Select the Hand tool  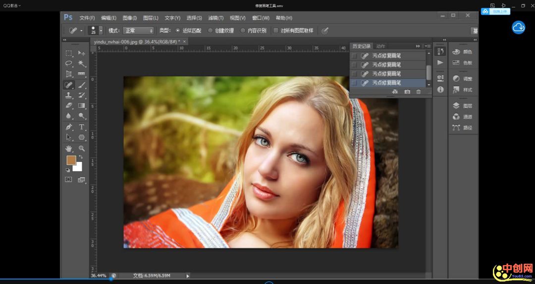[69, 148]
